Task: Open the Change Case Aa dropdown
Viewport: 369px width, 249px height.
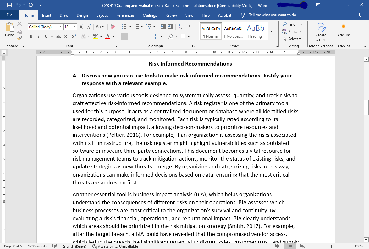Action: 100,27
